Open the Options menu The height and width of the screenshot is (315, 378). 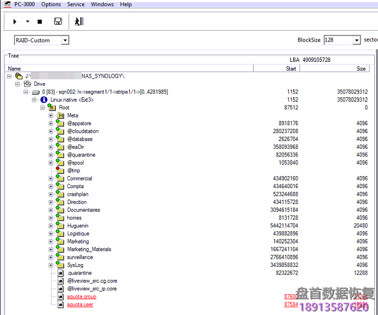coord(51,4)
